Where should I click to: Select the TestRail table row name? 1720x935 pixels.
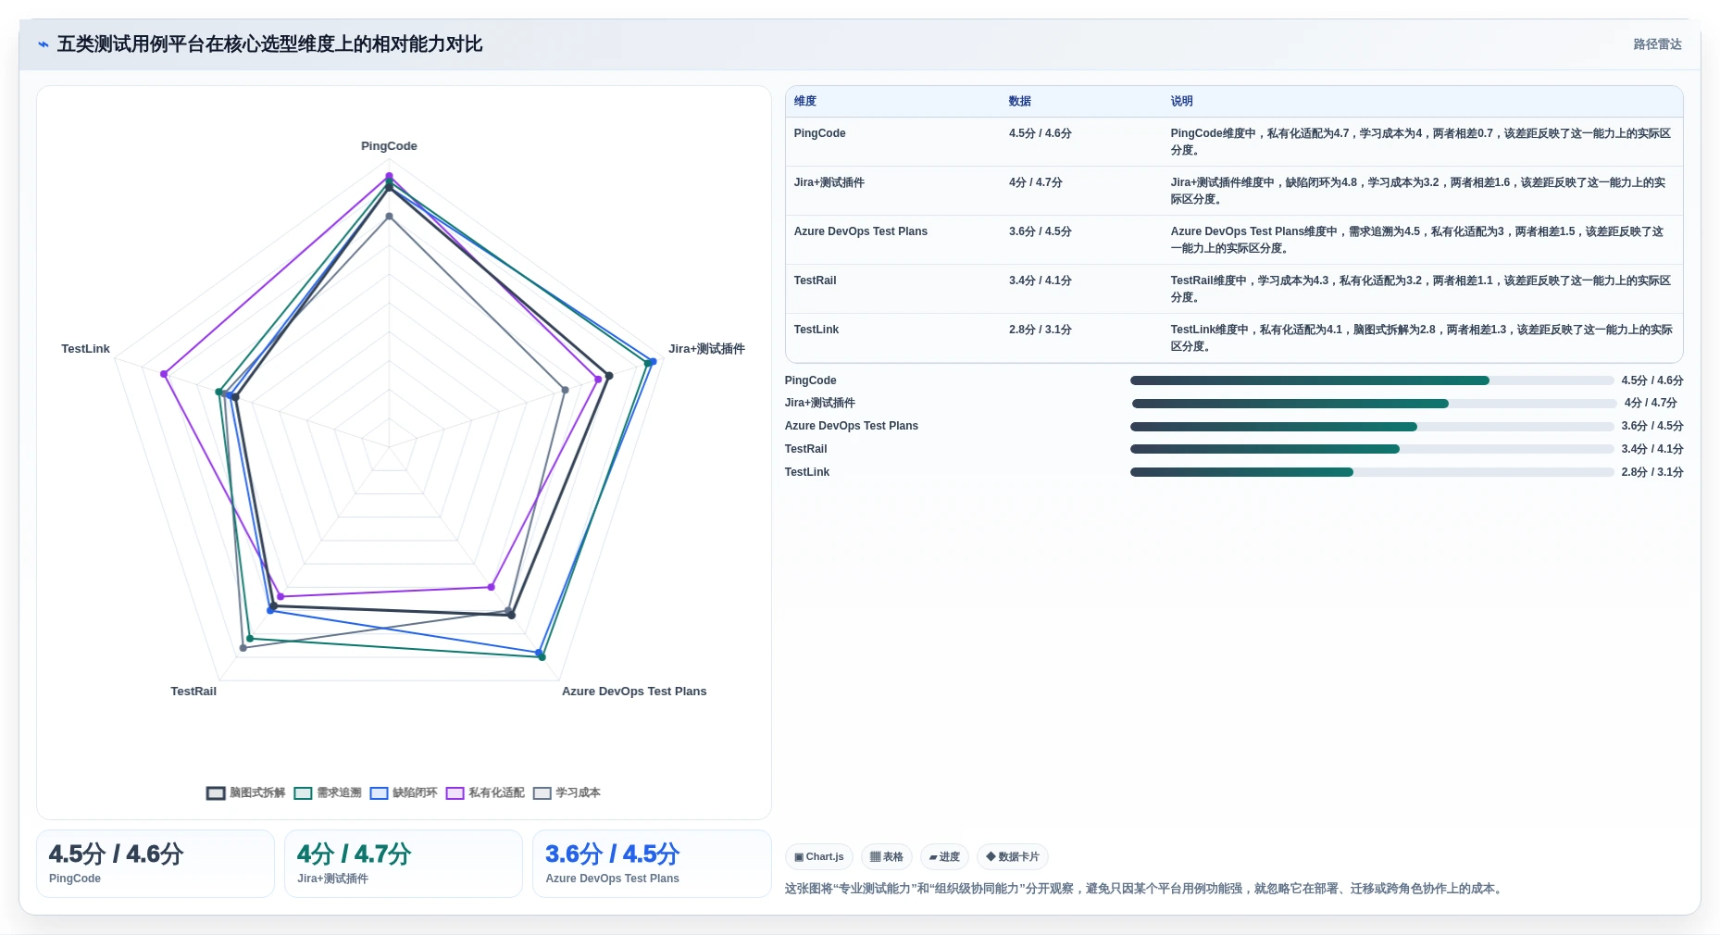click(815, 280)
